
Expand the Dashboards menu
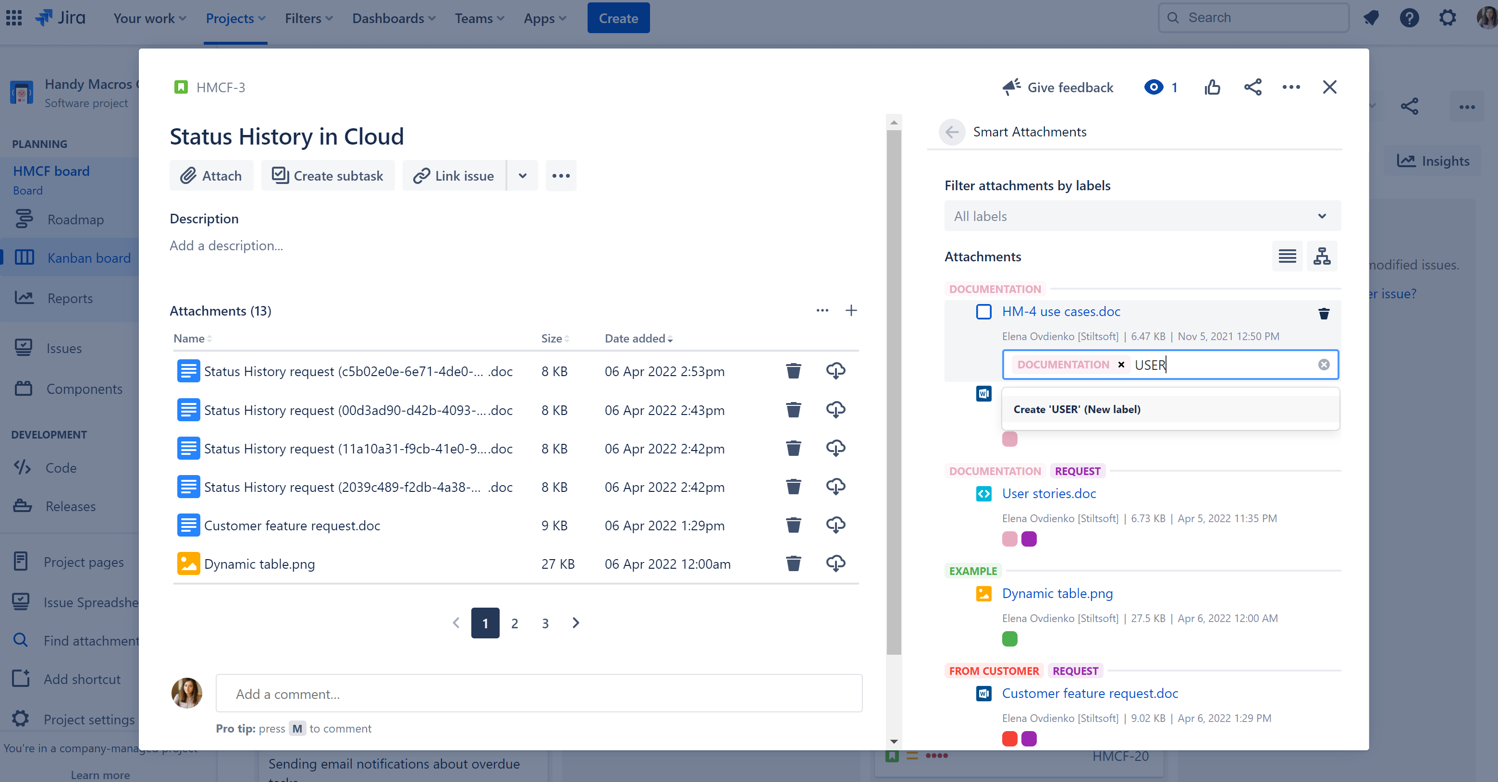click(x=393, y=18)
